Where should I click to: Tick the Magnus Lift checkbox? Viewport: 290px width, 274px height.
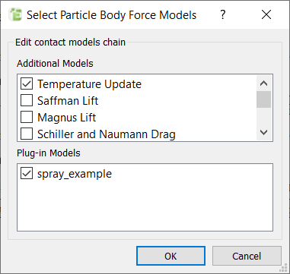(27, 118)
